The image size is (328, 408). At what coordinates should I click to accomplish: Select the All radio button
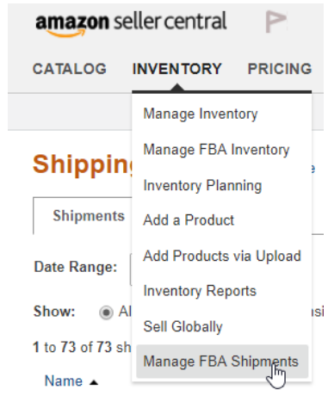pos(106,312)
